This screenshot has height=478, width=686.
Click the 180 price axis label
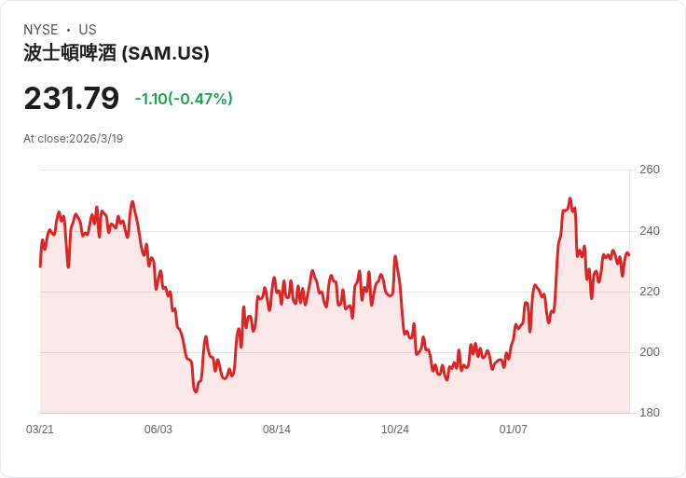[650, 413]
